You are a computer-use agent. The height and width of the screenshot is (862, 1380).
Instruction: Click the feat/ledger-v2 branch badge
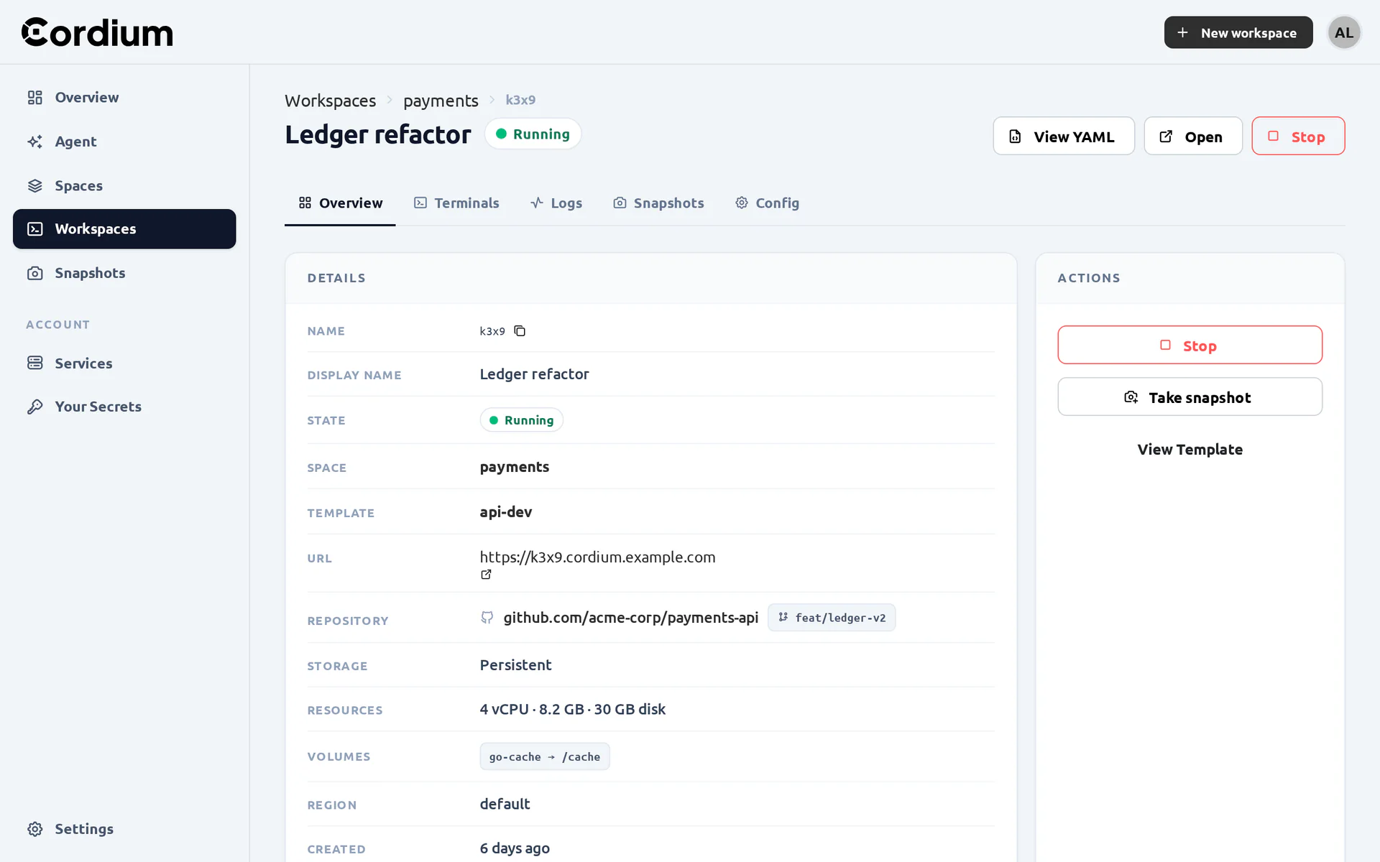(832, 618)
